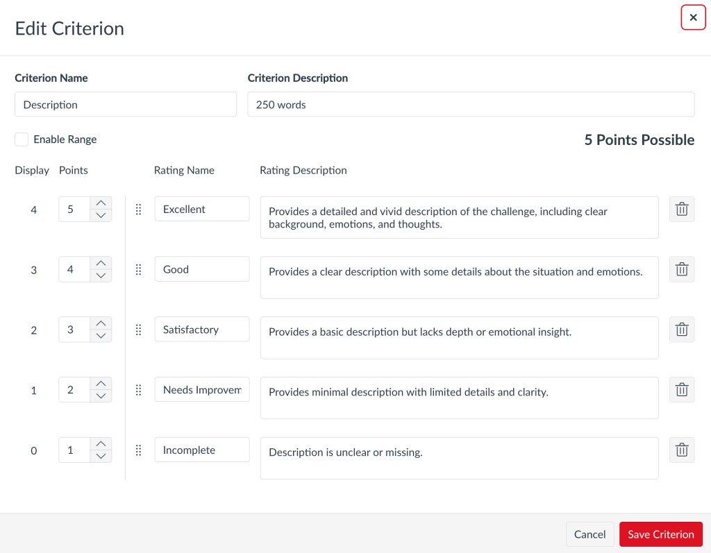Close the Edit Criterion dialog
The height and width of the screenshot is (553, 711).
coord(693,18)
